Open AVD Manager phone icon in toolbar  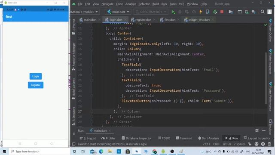(x=247, y=12)
